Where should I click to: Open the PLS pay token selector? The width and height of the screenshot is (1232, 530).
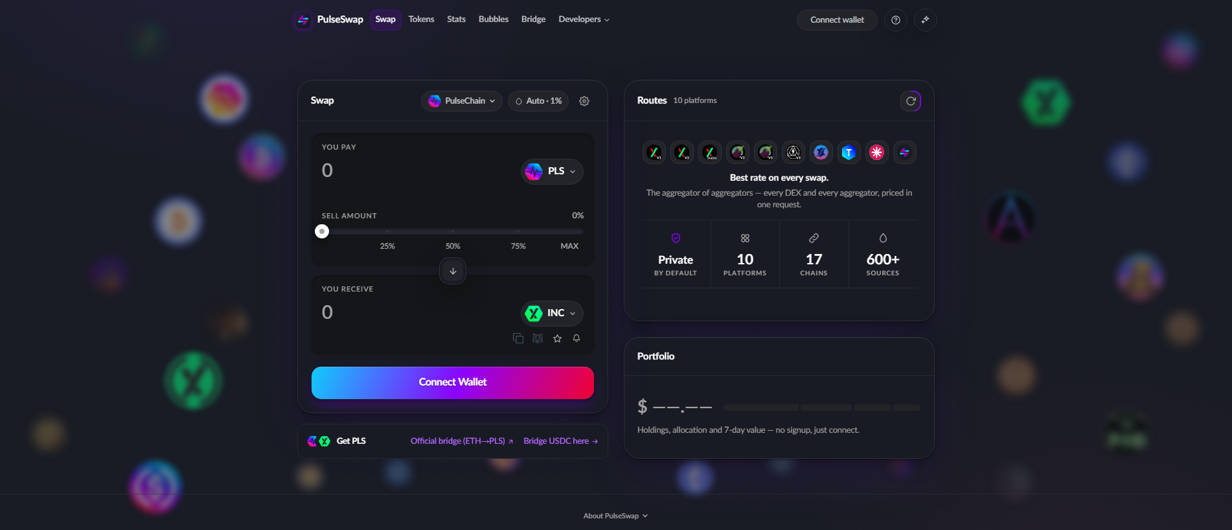tap(552, 172)
